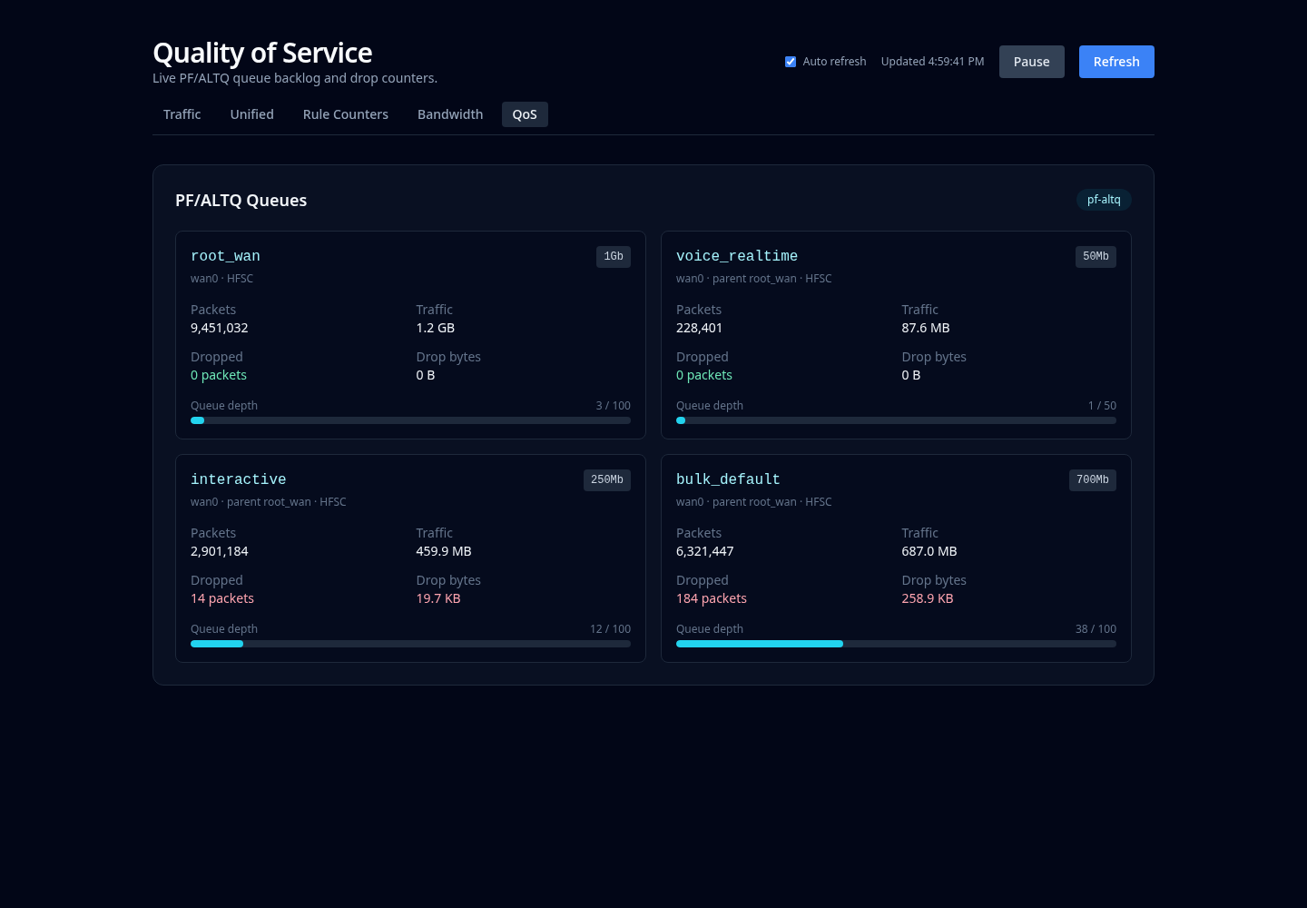
Task: Click the 1Gb bandwidth badge on root_wan
Action: [614, 257]
